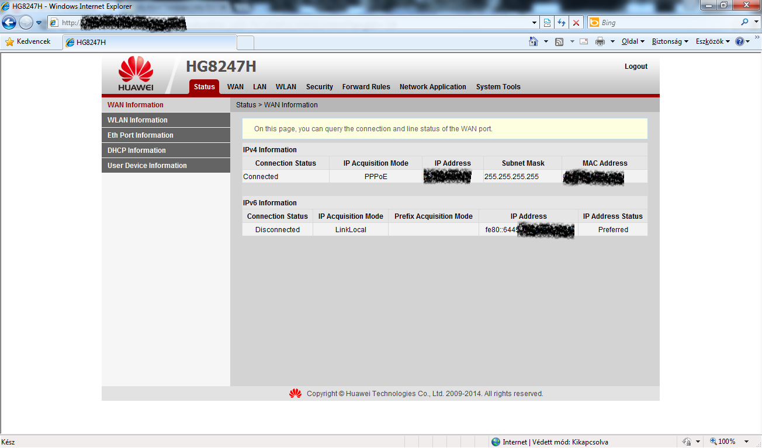The image size is (762, 448).
Task: Click the 'IPv6 Information' section heading
Action: tap(270, 203)
